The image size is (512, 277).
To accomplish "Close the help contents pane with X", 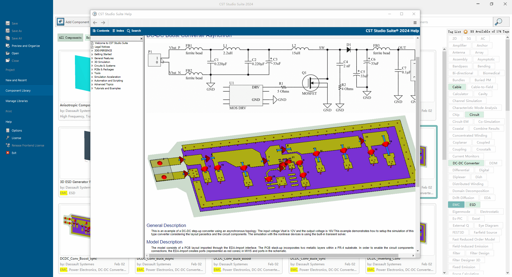I will (x=141, y=39).
